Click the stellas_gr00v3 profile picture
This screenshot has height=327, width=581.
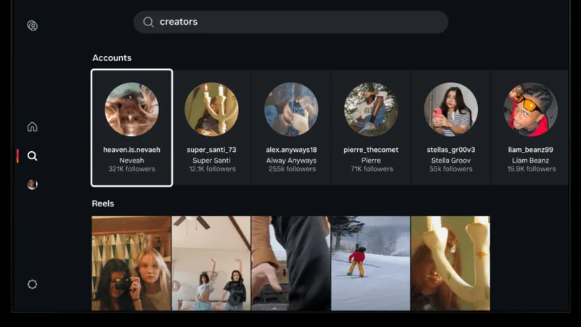pyautogui.click(x=451, y=109)
